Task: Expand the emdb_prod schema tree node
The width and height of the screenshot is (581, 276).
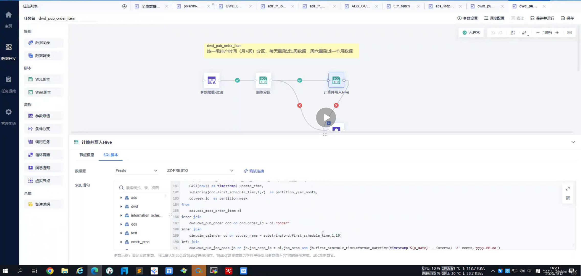Action: coord(121,242)
